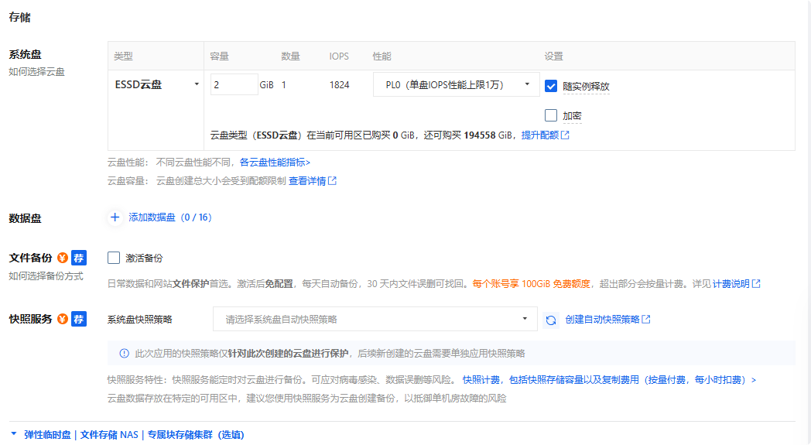Screen dimensions: 811x445
Task: Click the yen icon next to 文件备份
Action: click(x=63, y=258)
